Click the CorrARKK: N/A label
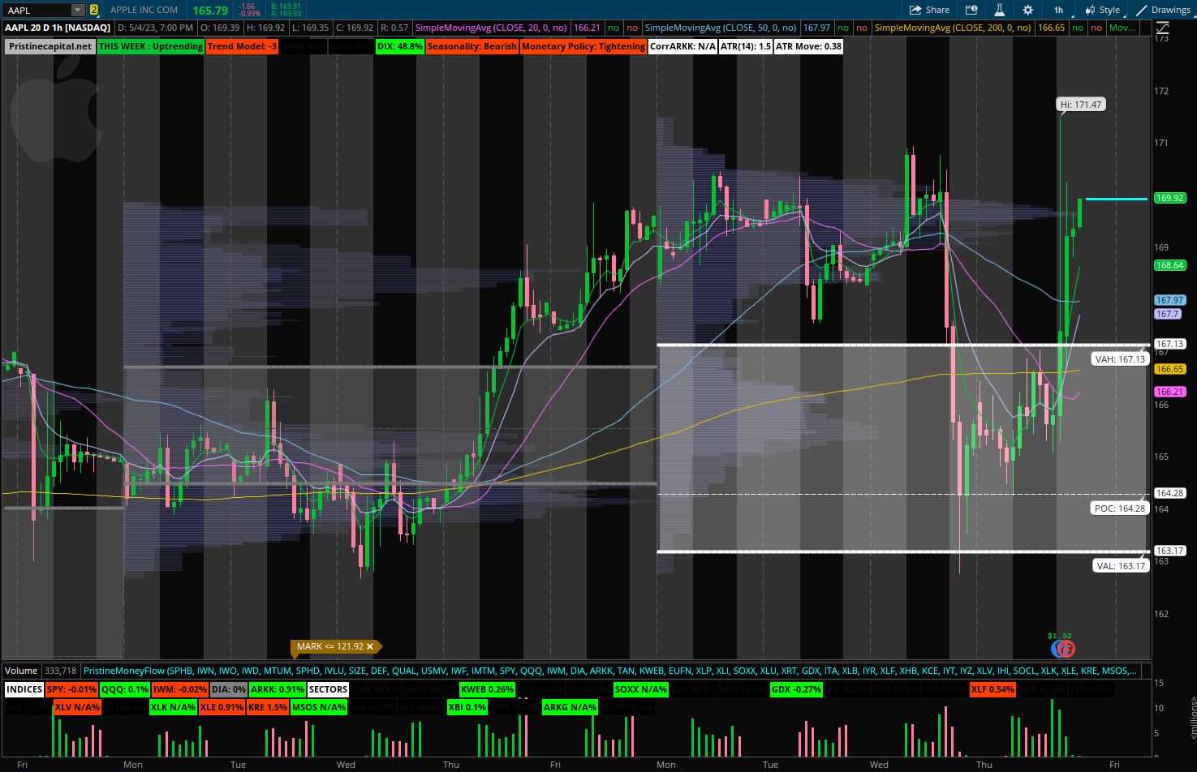This screenshot has width=1197, height=772. click(682, 46)
